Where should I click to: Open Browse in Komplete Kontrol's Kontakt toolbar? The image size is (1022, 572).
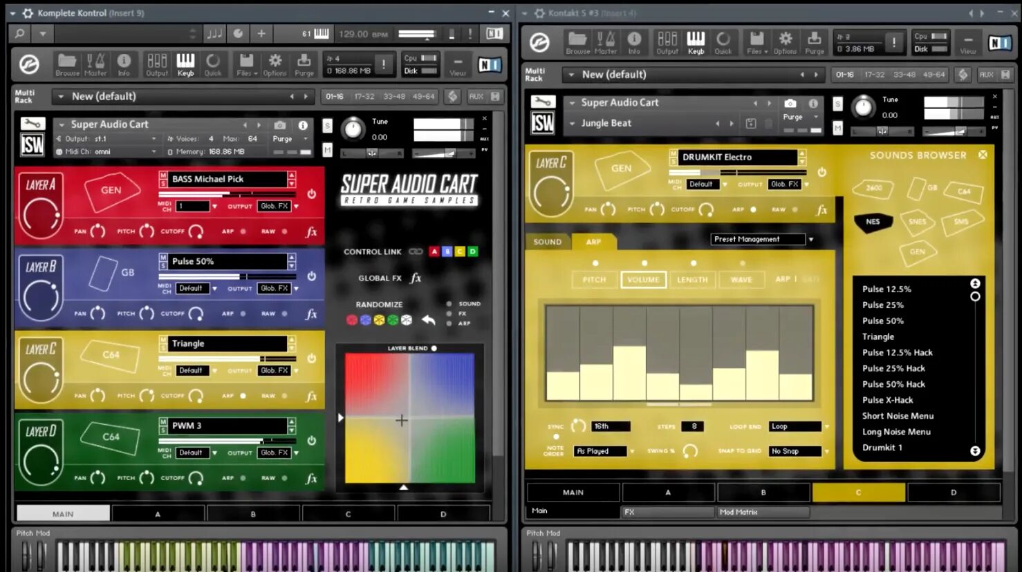click(x=67, y=64)
